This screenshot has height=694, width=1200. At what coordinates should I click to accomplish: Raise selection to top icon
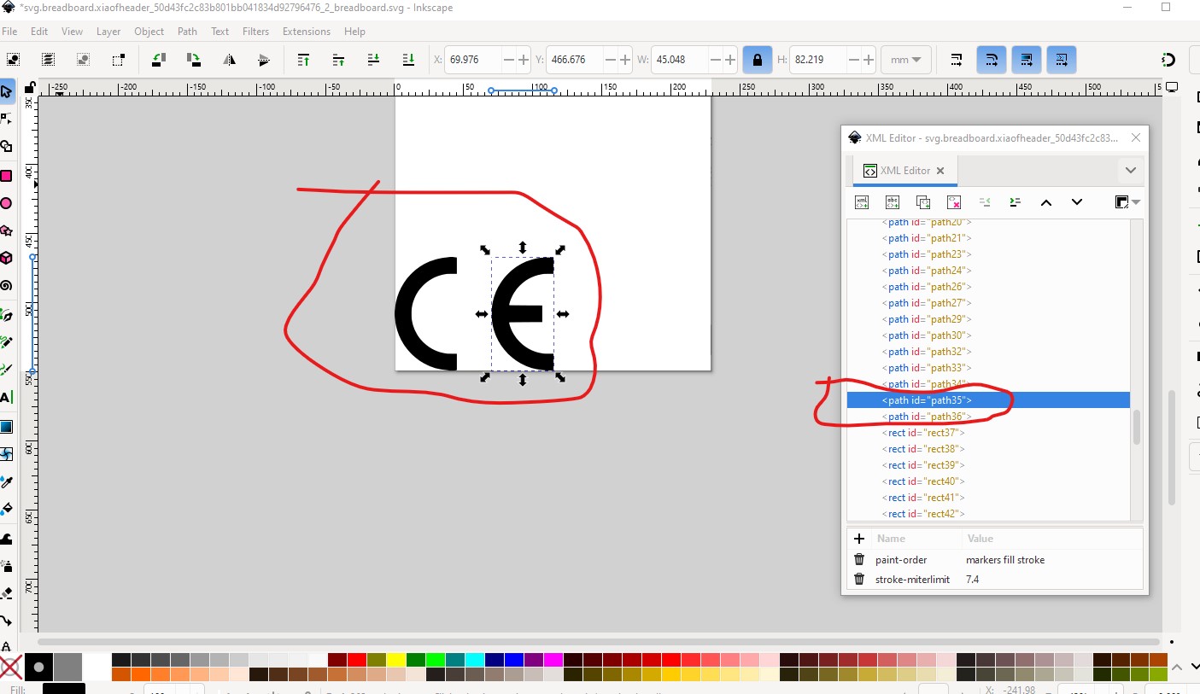point(303,60)
